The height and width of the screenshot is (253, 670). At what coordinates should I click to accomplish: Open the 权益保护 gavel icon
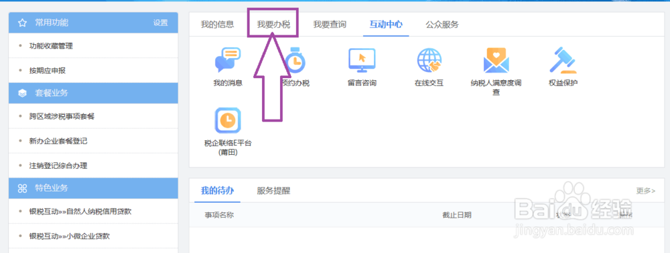[563, 60]
